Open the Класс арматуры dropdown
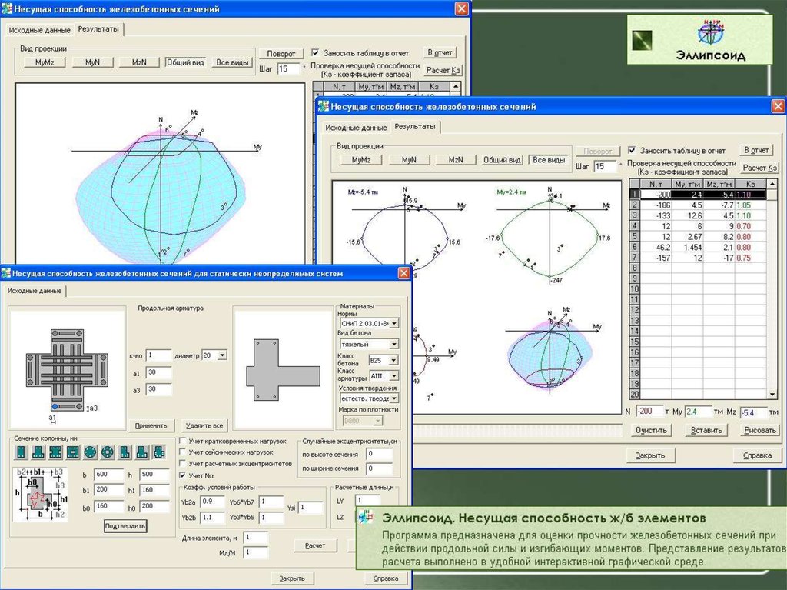 tap(394, 376)
